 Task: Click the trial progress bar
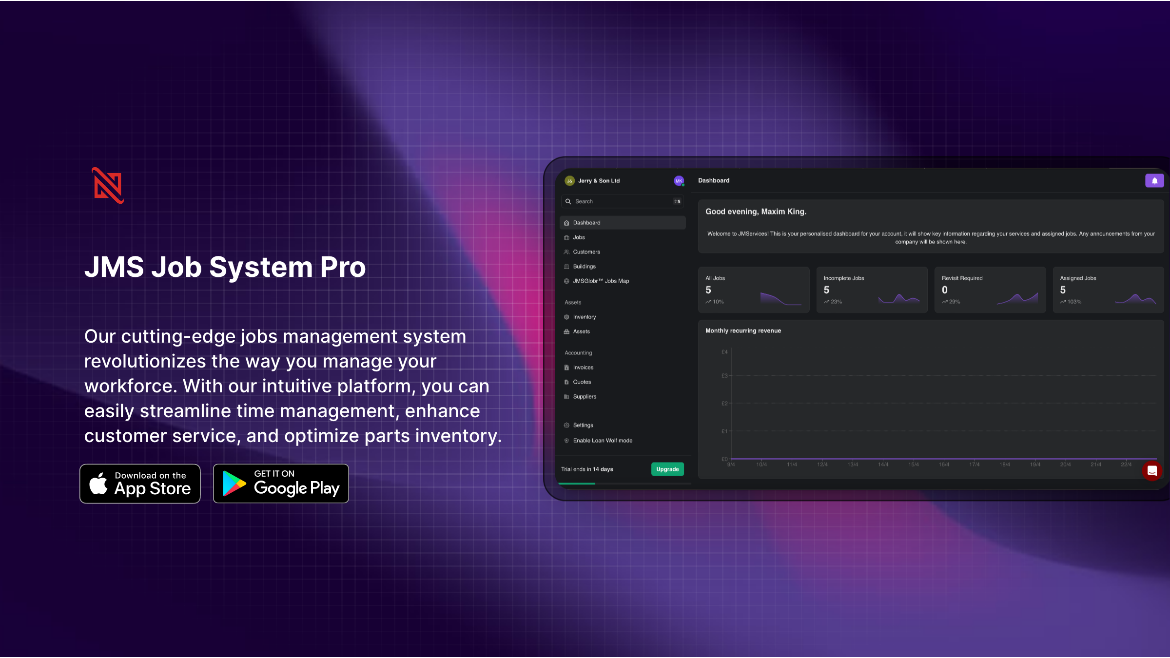click(578, 483)
